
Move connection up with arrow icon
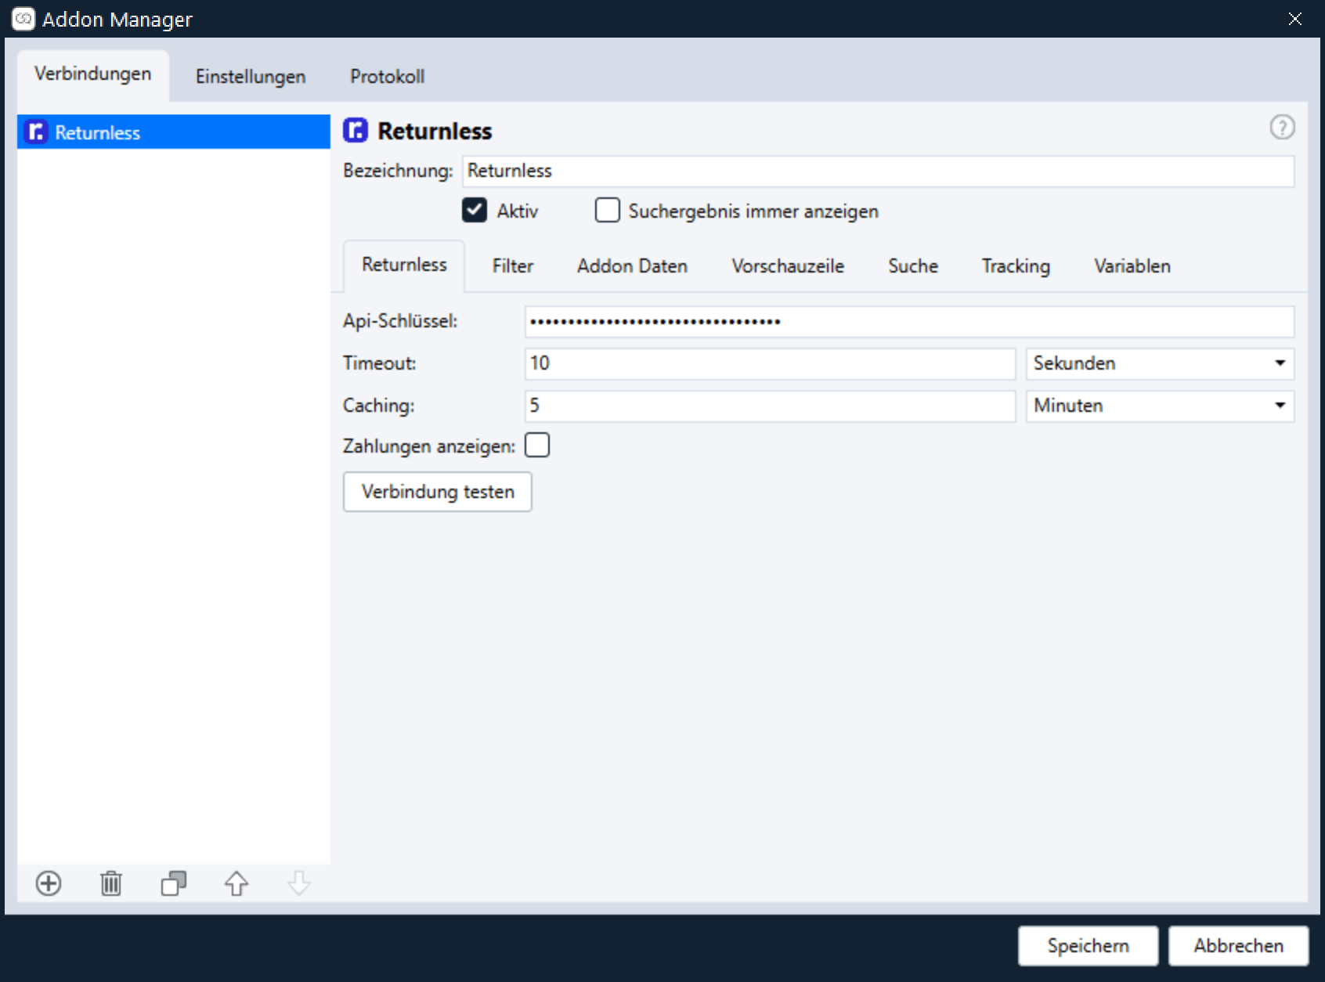(236, 883)
